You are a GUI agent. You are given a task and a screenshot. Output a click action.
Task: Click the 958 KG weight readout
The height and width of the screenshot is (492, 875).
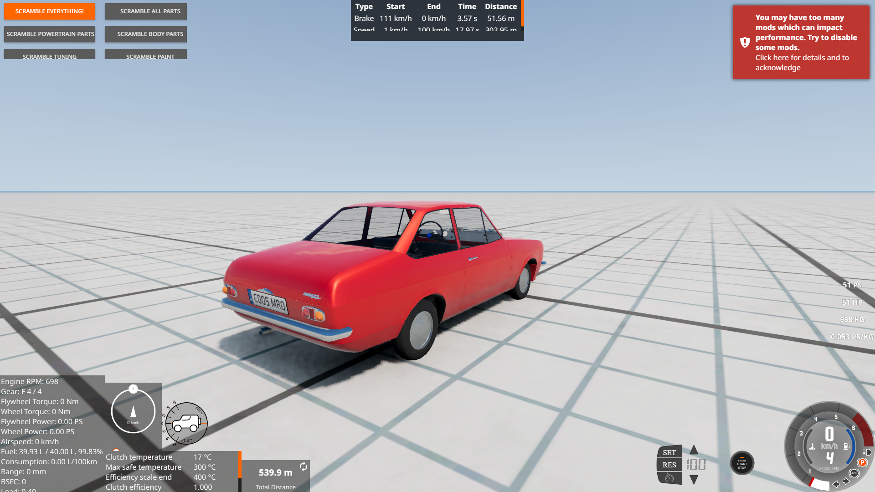852,319
